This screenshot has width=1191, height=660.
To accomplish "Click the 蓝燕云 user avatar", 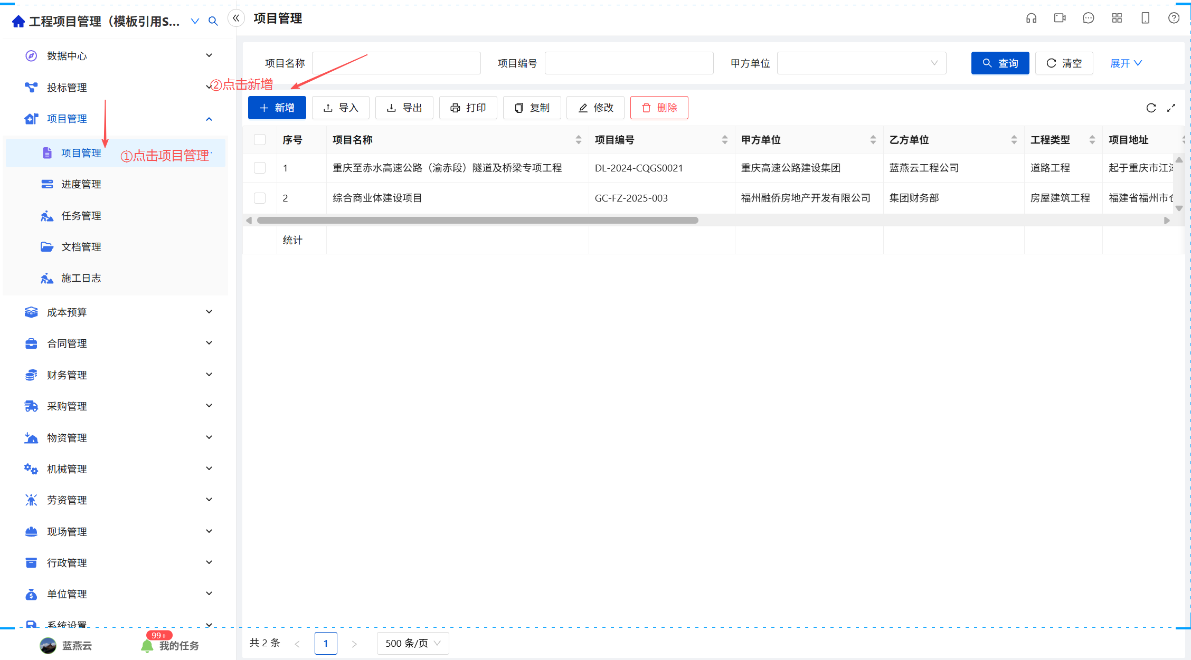I will point(48,646).
